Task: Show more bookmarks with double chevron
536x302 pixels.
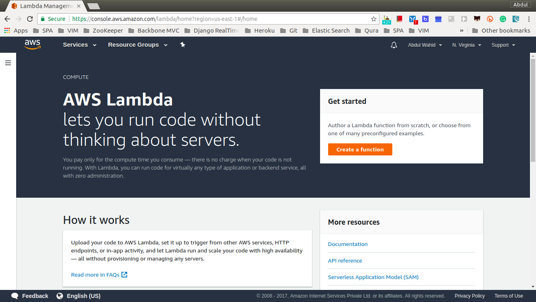Action: (x=462, y=31)
